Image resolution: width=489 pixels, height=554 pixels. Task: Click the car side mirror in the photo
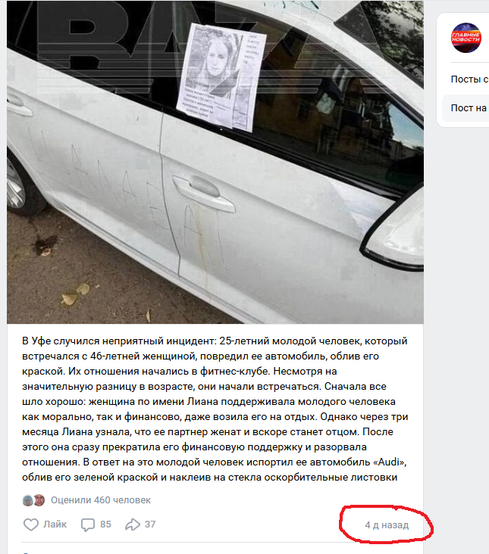[393, 229]
